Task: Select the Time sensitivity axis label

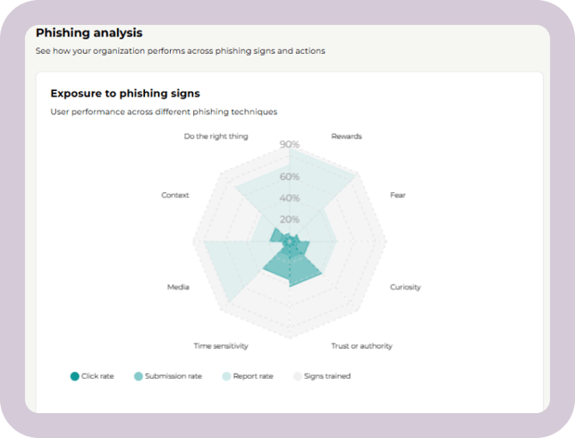Action: coord(221,346)
